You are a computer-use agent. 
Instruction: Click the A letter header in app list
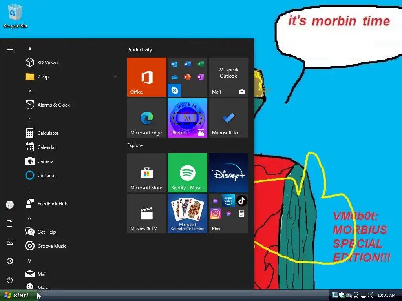(x=30, y=92)
